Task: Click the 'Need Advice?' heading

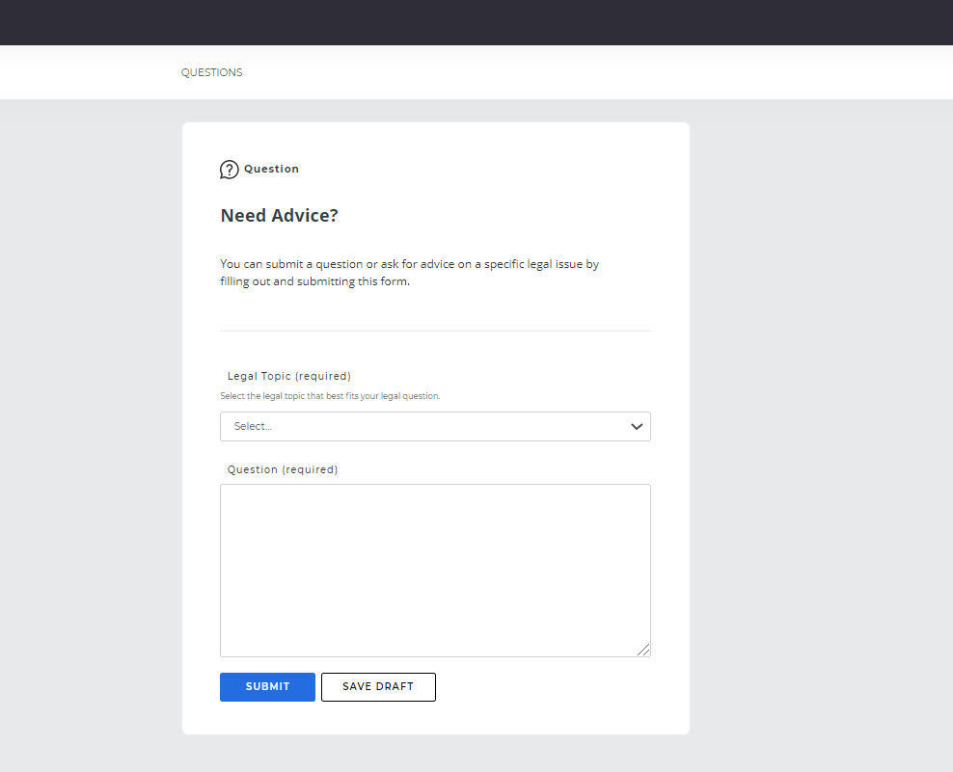Action: 279,215
